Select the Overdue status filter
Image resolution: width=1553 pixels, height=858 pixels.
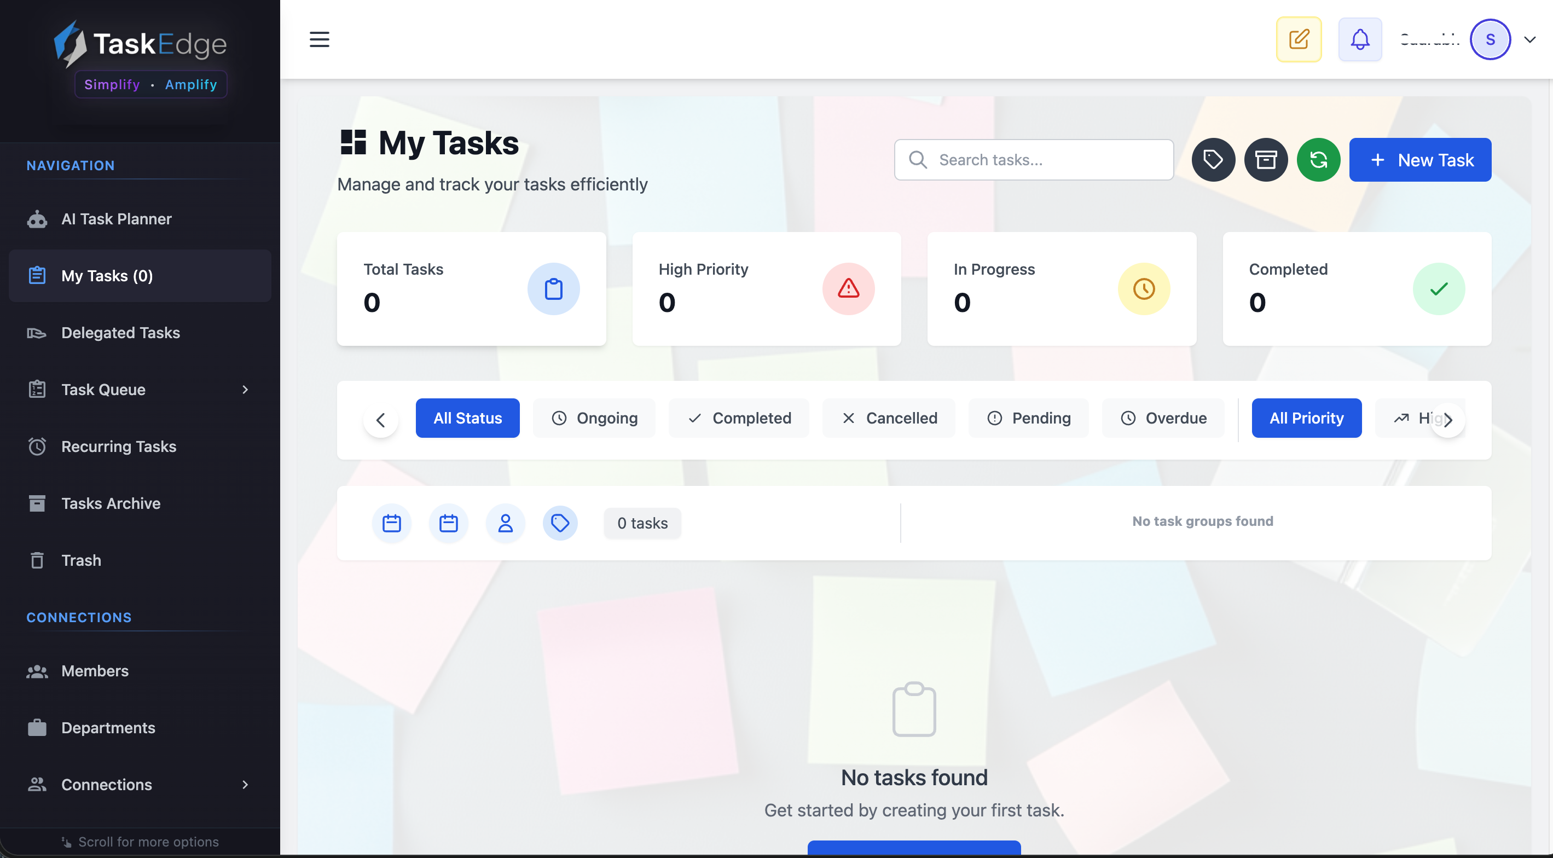point(1163,418)
